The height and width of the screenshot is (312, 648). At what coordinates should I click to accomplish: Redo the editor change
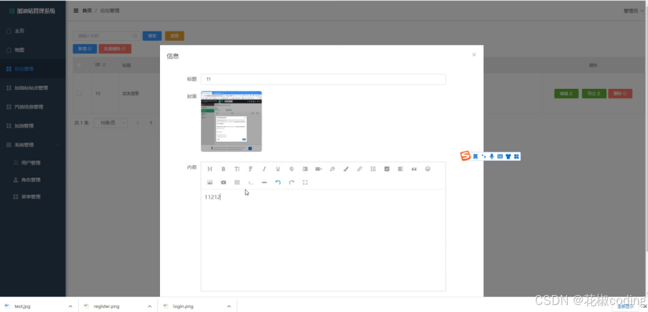tap(291, 182)
